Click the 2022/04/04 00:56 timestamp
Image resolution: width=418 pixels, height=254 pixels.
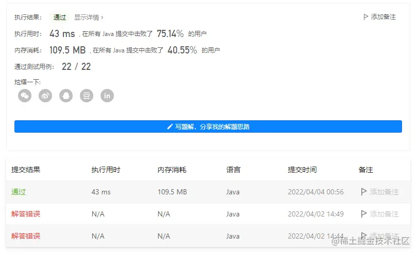pyautogui.click(x=315, y=192)
